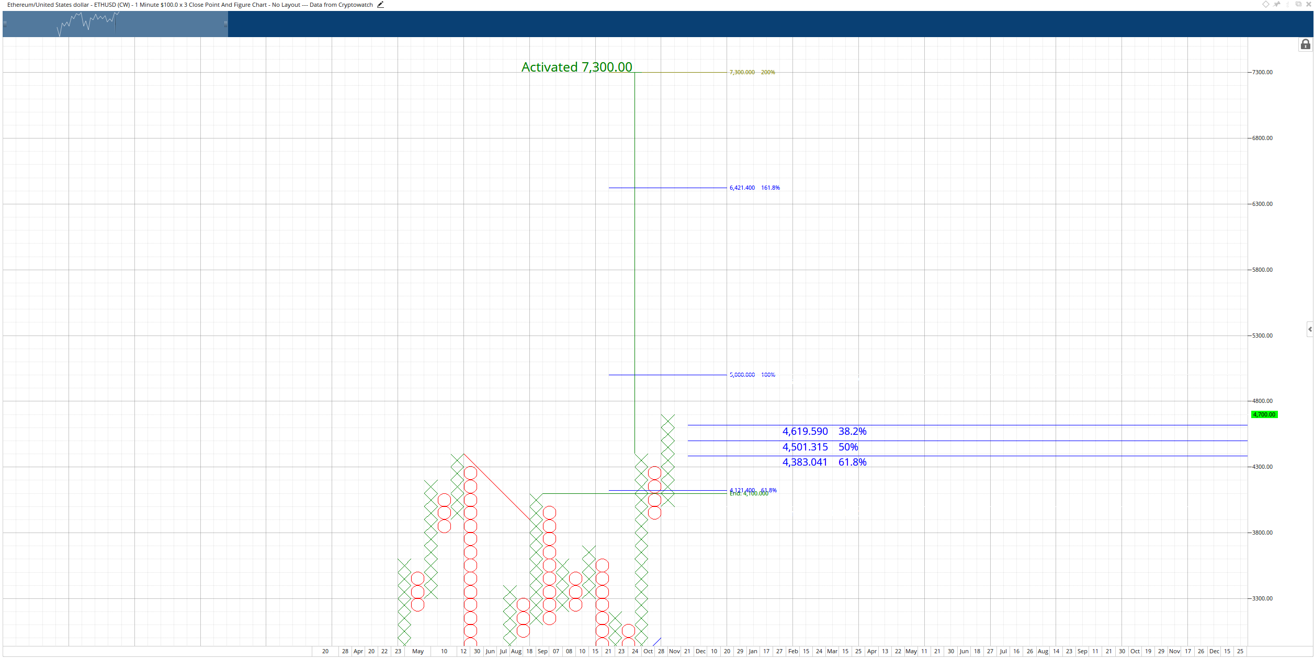Screen dimensions: 1314x659
Task: Click the 6800.00 price axis label
Action: click(x=1262, y=138)
